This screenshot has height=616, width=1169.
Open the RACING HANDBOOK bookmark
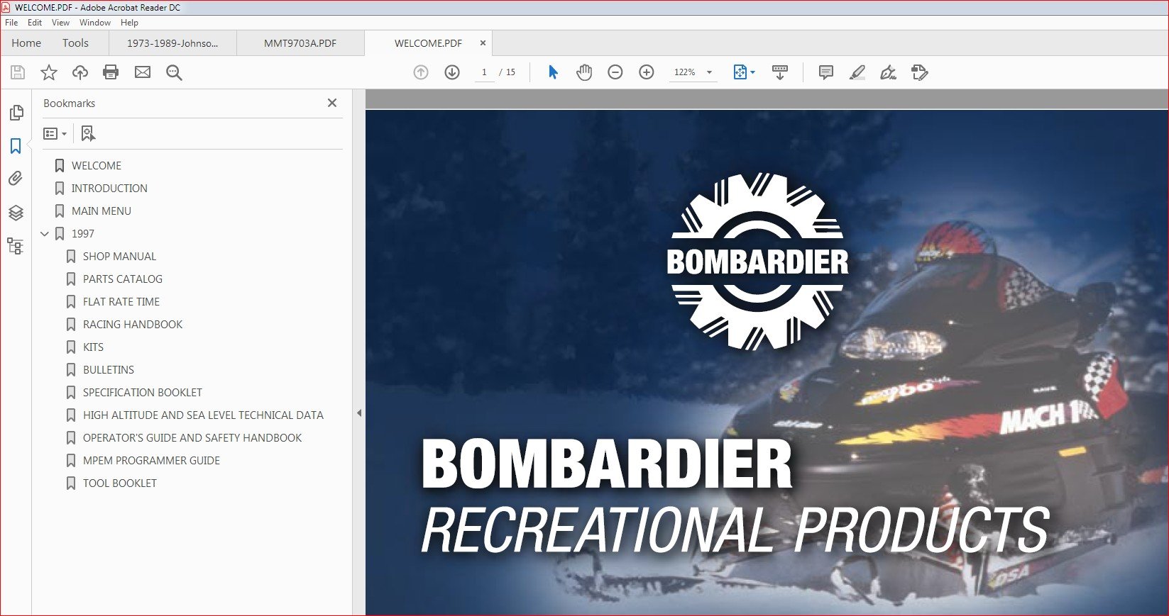click(x=133, y=325)
